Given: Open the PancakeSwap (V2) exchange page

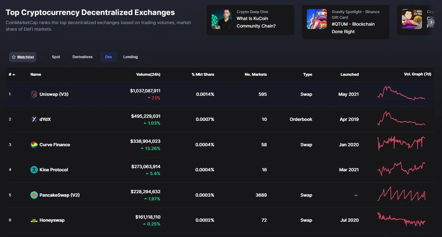Looking at the screenshot, I should [59, 195].
